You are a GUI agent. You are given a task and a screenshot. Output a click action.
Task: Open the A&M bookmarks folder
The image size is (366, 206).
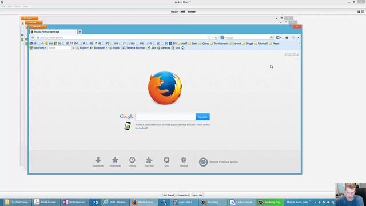(x=182, y=43)
